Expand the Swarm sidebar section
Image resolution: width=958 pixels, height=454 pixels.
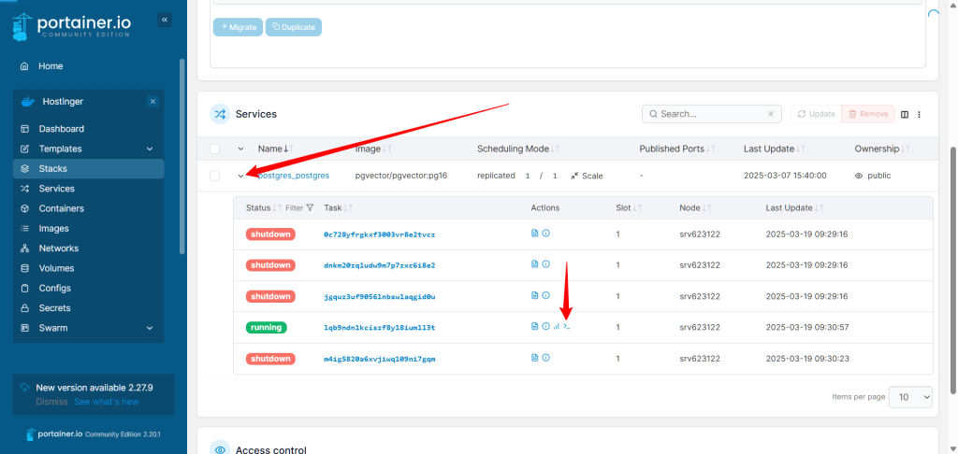click(x=150, y=328)
